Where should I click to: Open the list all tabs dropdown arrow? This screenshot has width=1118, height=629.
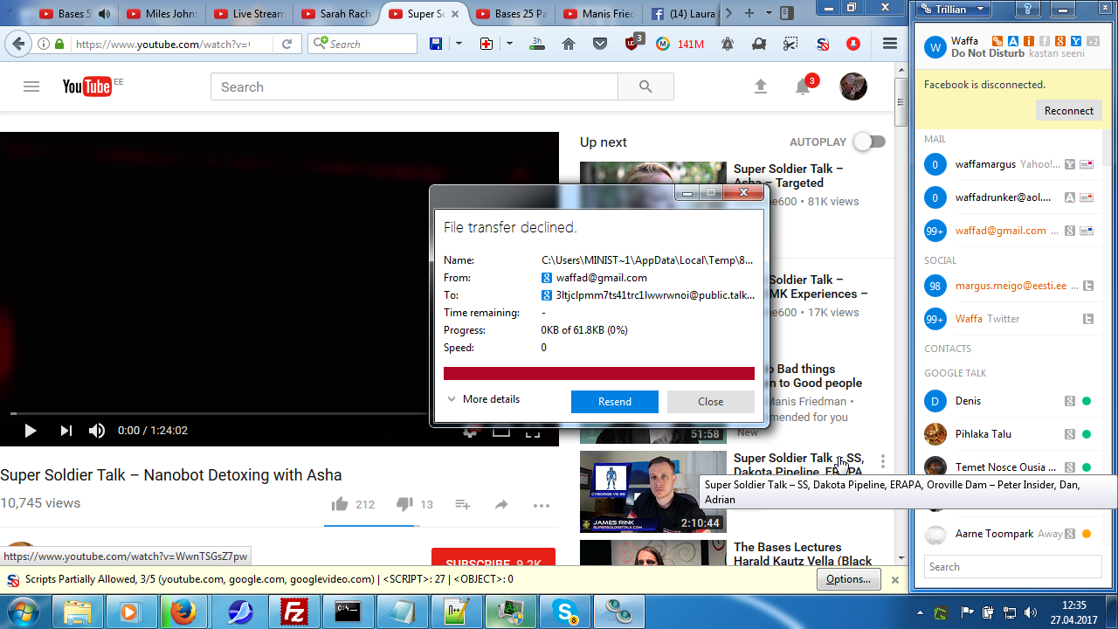(769, 13)
